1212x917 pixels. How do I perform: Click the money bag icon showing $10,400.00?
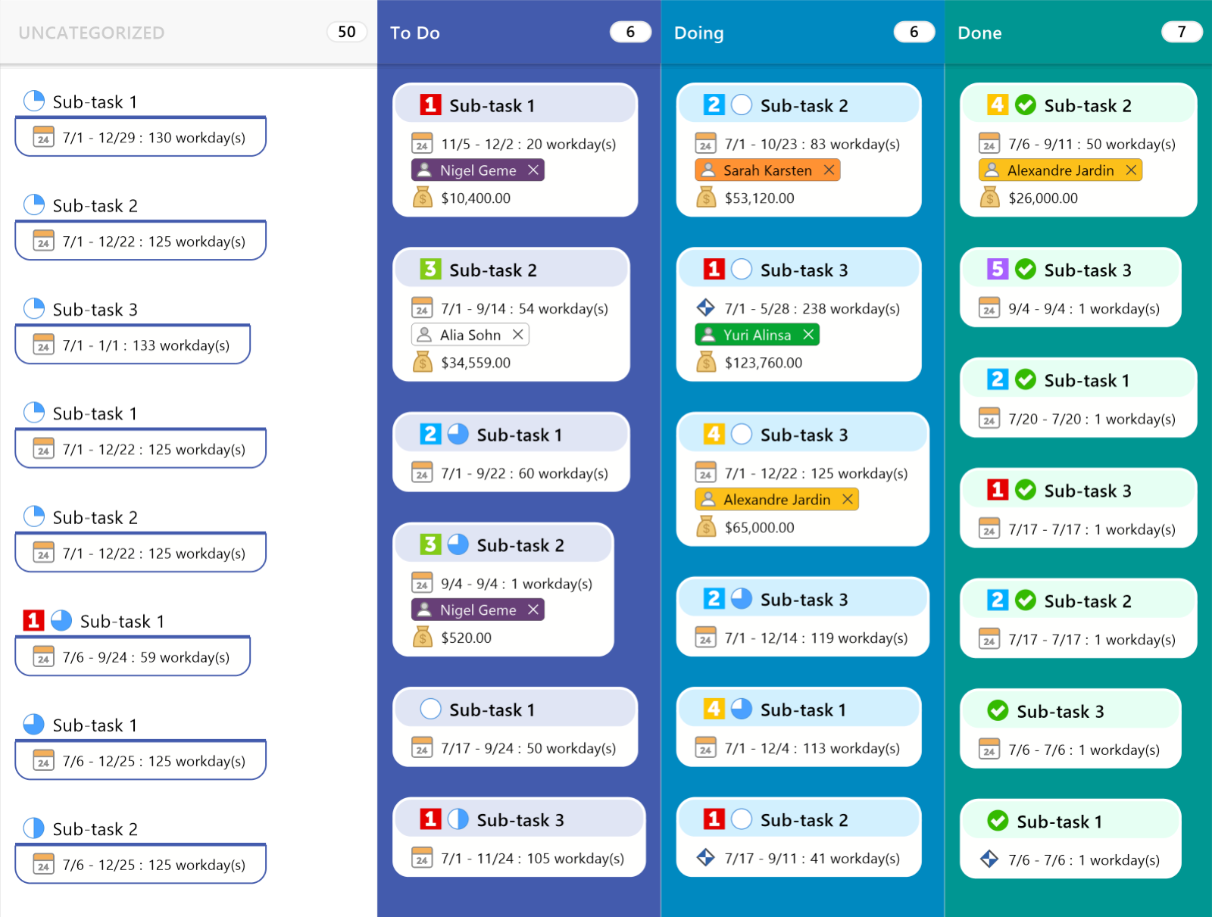point(423,198)
